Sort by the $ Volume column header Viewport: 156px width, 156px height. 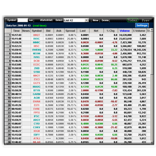tap(139, 31)
